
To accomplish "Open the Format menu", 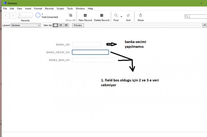I will (38, 9).
